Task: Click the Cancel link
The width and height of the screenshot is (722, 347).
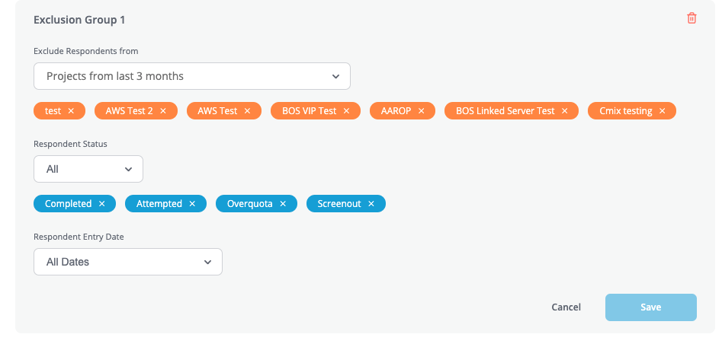Action: click(x=566, y=307)
